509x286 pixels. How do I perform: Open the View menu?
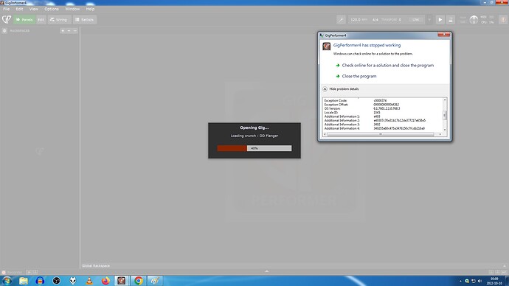pyautogui.click(x=34, y=9)
